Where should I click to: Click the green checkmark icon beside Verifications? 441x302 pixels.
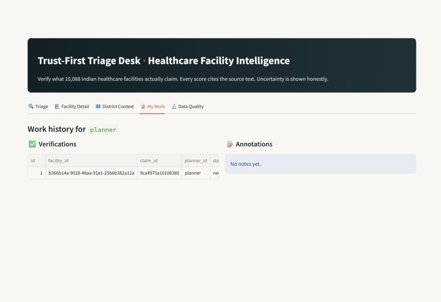pos(32,144)
